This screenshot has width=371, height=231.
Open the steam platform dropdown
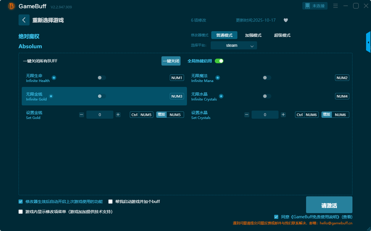coord(234,45)
